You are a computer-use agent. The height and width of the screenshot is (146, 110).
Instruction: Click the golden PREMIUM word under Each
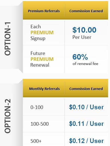pos(42,33)
